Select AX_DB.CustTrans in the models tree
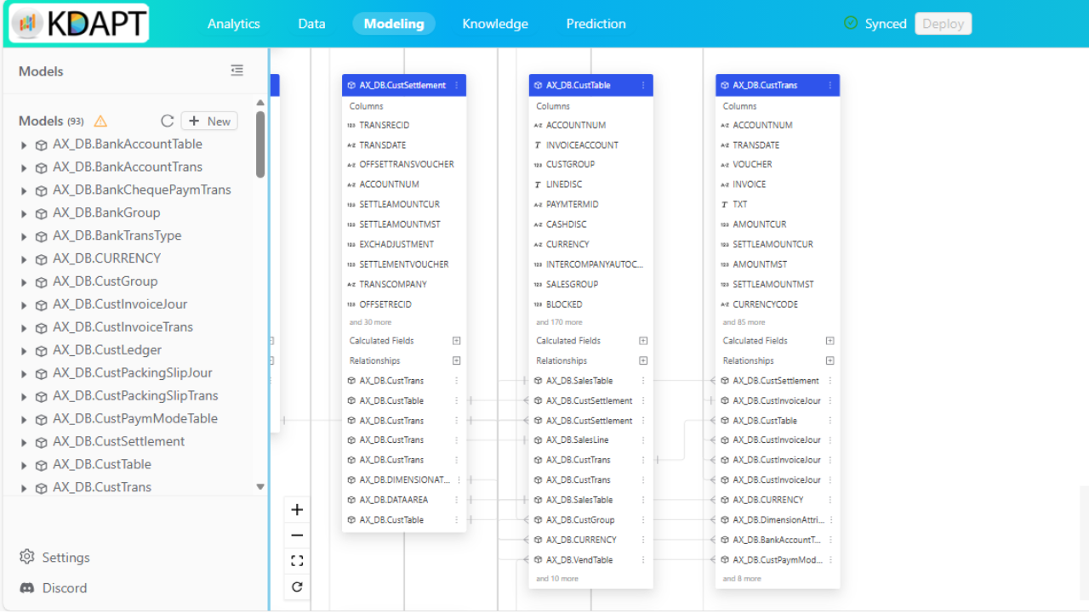Image resolution: width=1089 pixels, height=612 pixels. tap(102, 488)
